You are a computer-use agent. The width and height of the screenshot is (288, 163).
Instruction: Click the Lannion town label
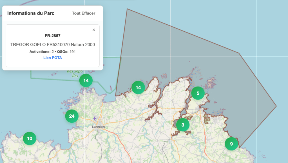click(98, 127)
